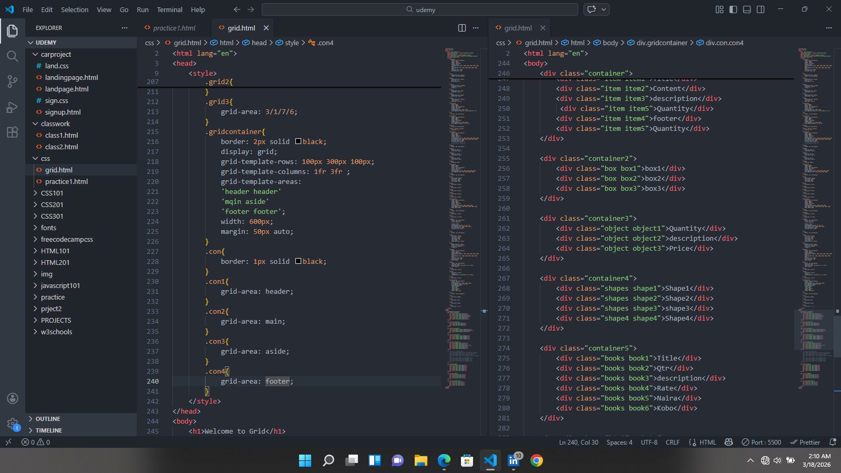The height and width of the screenshot is (473, 841).
Task: Open the Accounts menu icon
Action: coord(13,398)
